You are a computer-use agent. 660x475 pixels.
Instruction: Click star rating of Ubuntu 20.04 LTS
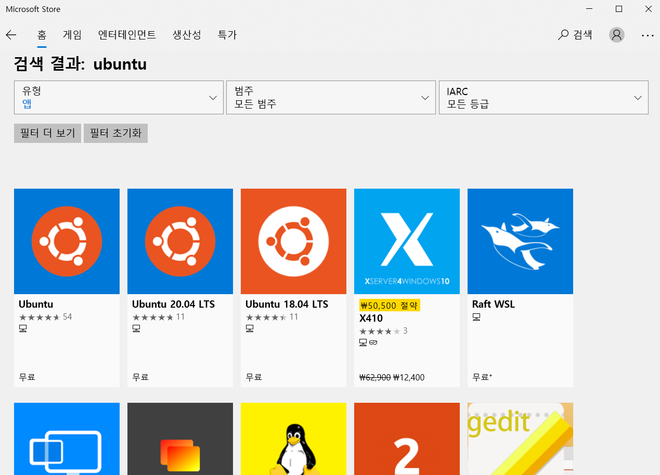[153, 317]
